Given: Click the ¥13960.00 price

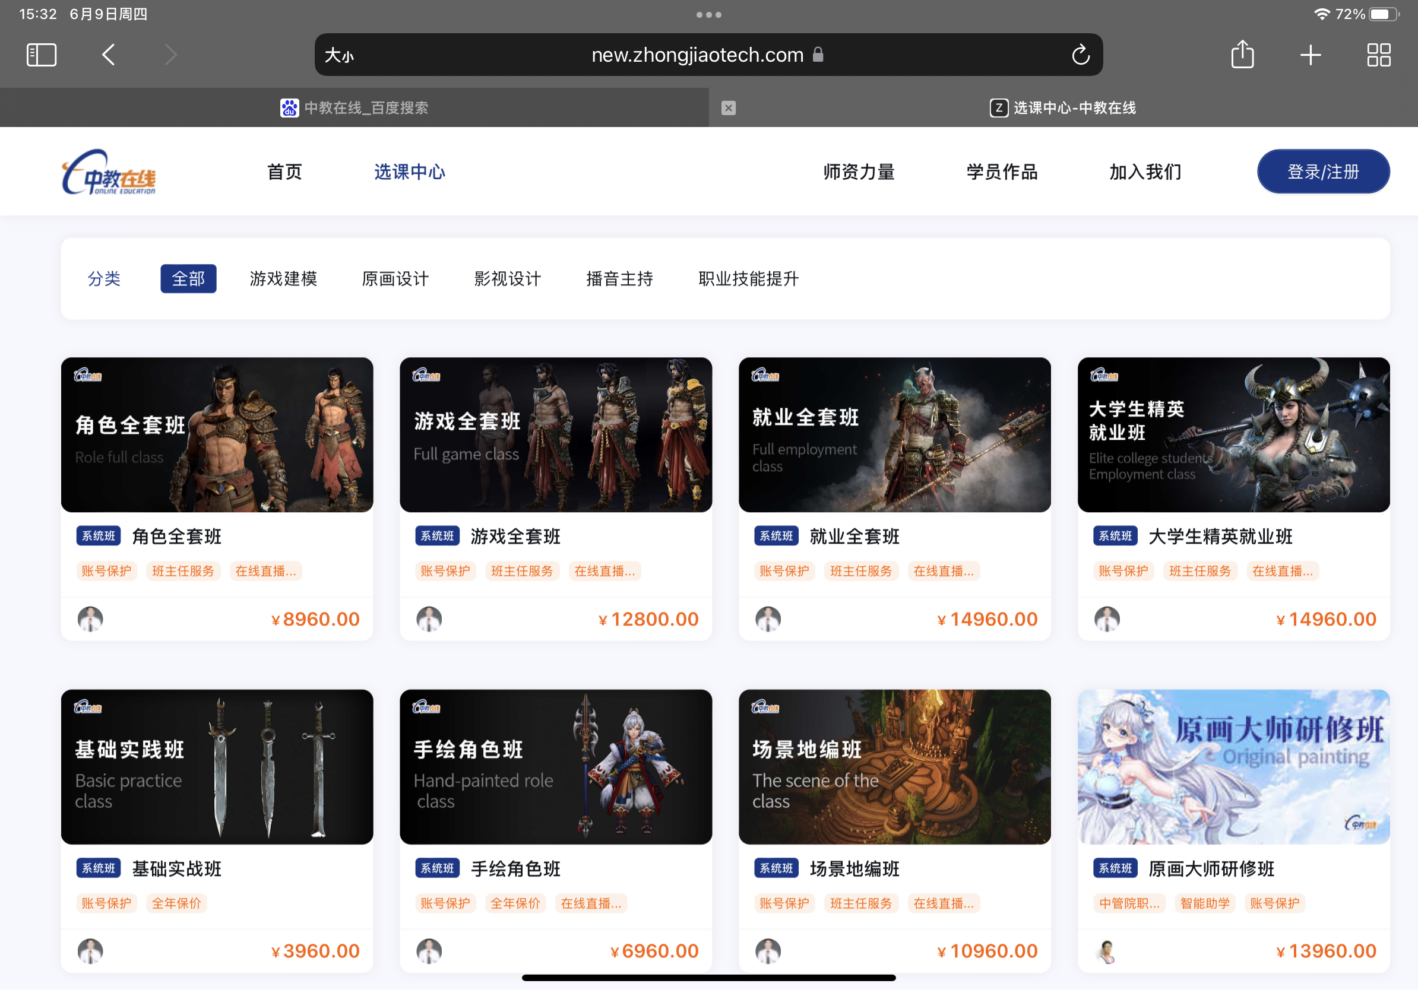Looking at the screenshot, I should (1327, 951).
